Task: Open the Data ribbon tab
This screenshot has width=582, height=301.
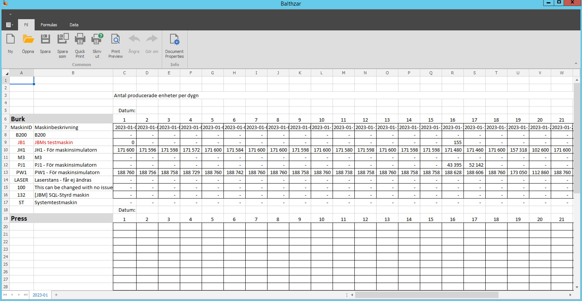Action: (74, 25)
